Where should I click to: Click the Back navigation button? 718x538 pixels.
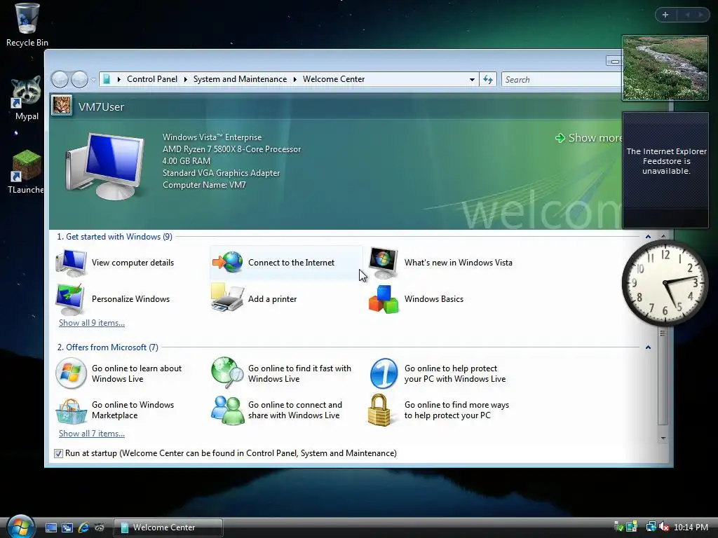tap(60, 80)
